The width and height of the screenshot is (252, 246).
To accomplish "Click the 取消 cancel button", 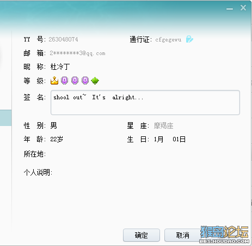I will (x=183, y=235).
